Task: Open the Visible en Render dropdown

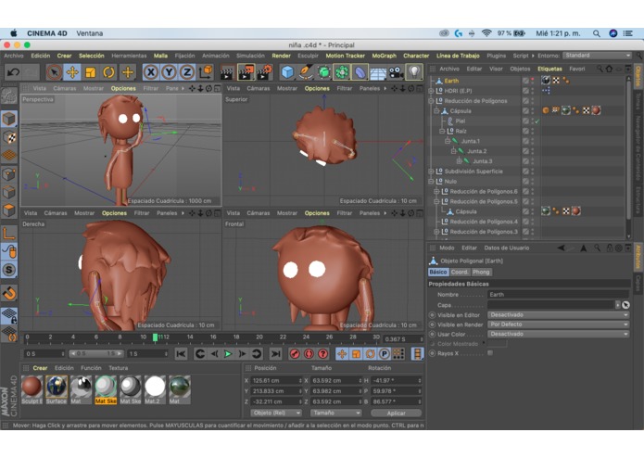Action: [559, 324]
